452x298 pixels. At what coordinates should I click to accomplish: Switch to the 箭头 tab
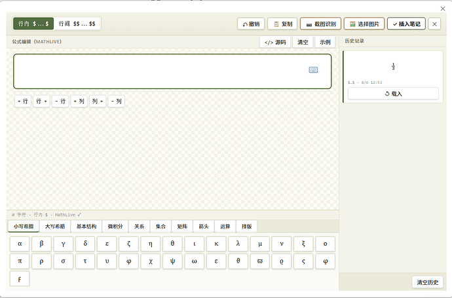pos(204,227)
